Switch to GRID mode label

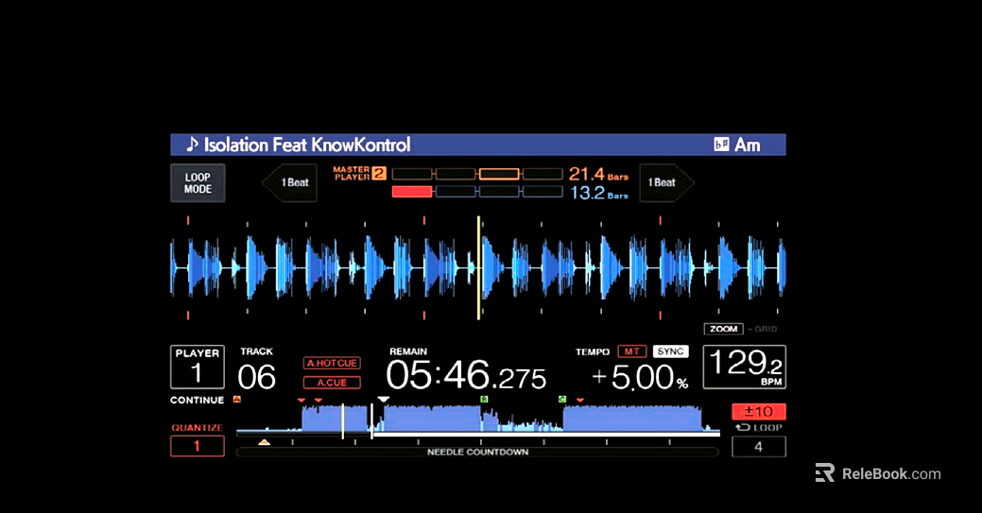point(766,329)
